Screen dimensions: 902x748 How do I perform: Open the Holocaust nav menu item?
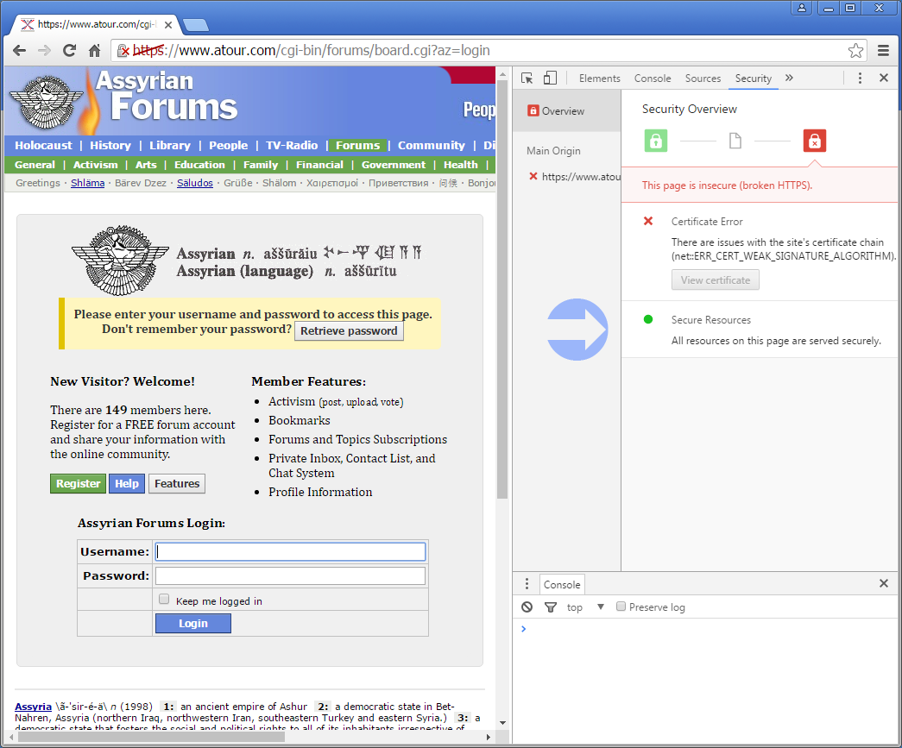[x=44, y=146]
